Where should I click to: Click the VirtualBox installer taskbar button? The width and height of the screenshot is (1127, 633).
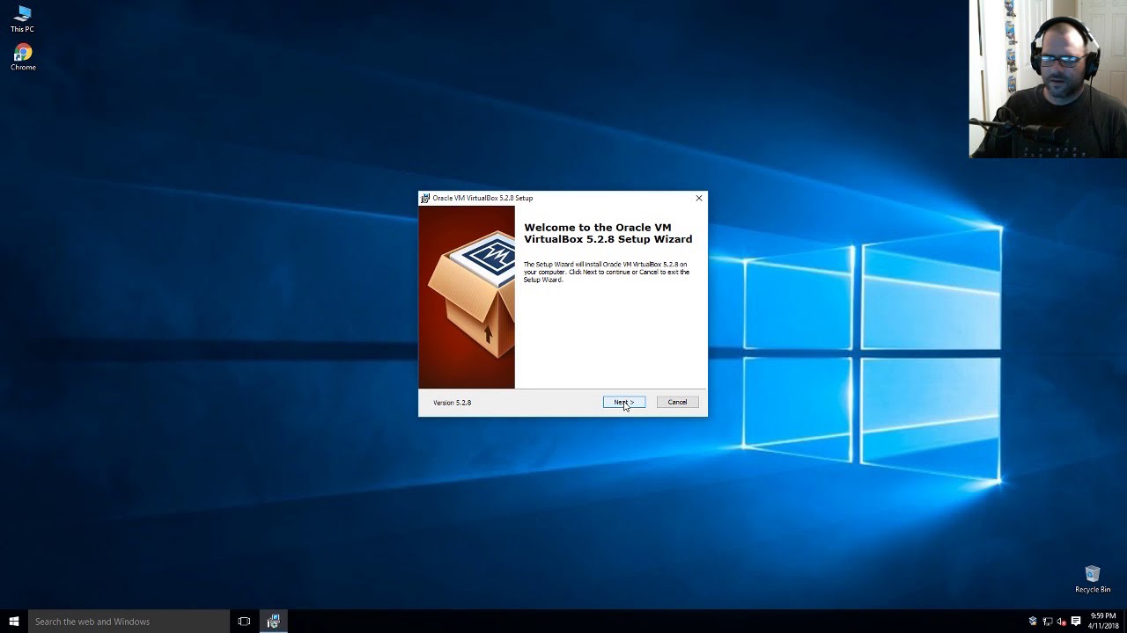(x=273, y=622)
